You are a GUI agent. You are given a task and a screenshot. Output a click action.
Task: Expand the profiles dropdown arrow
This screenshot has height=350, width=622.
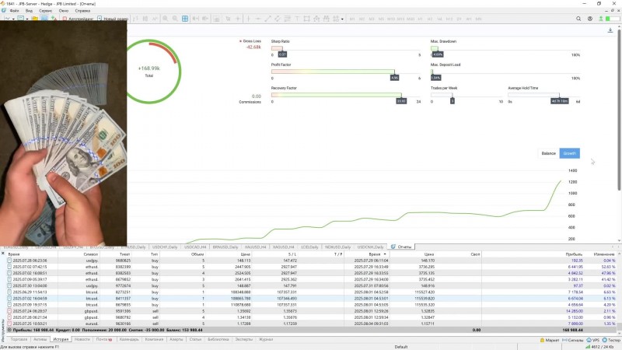[26, 19]
